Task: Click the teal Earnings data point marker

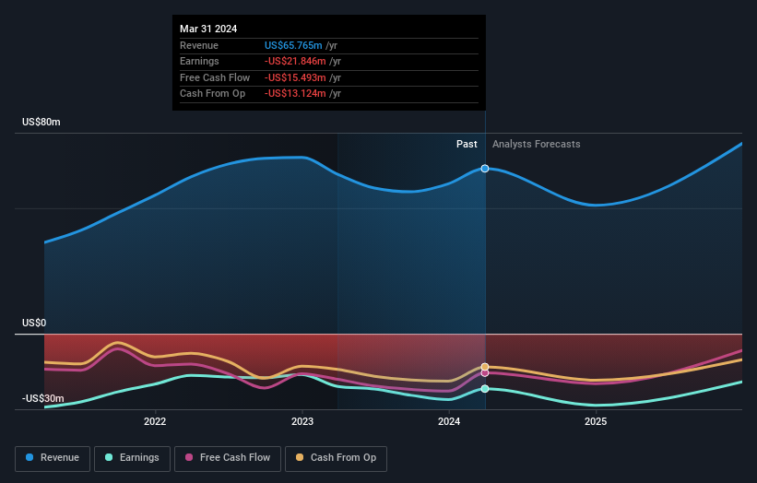Action: coord(485,389)
